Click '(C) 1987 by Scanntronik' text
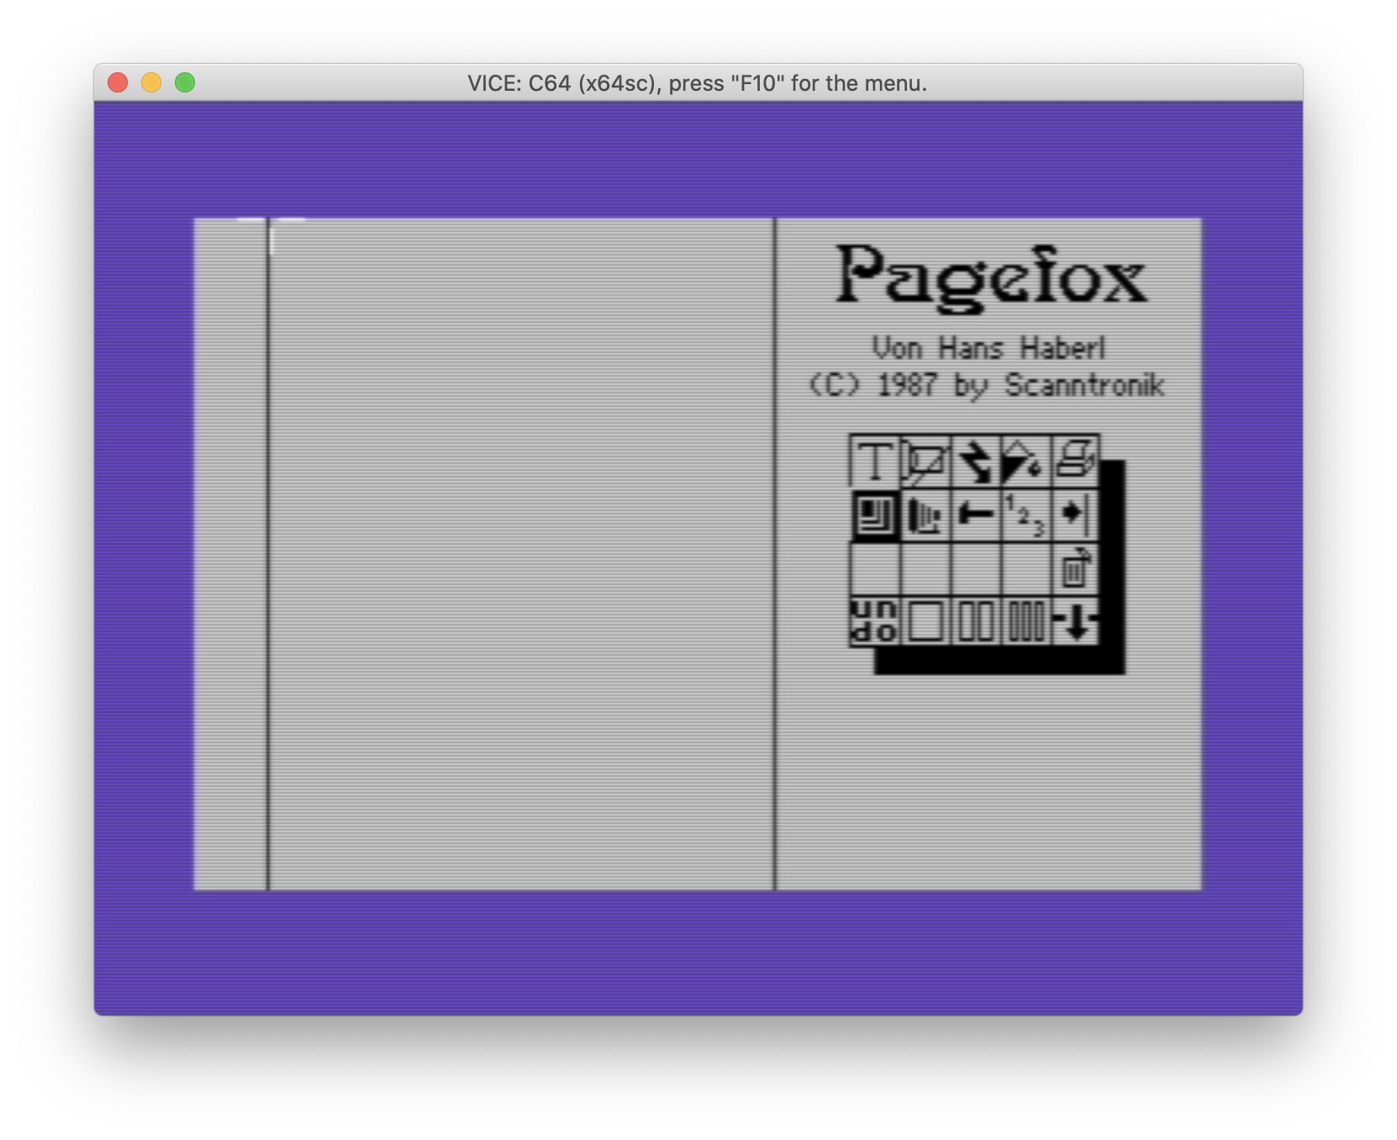Image resolution: width=1397 pixels, height=1140 pixels. pos(987,386)
